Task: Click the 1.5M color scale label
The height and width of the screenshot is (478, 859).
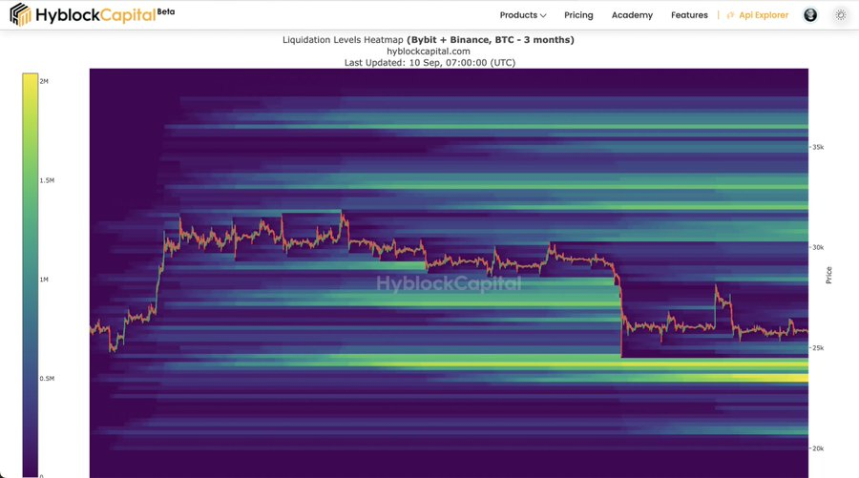Action: (x=47, y=180)
